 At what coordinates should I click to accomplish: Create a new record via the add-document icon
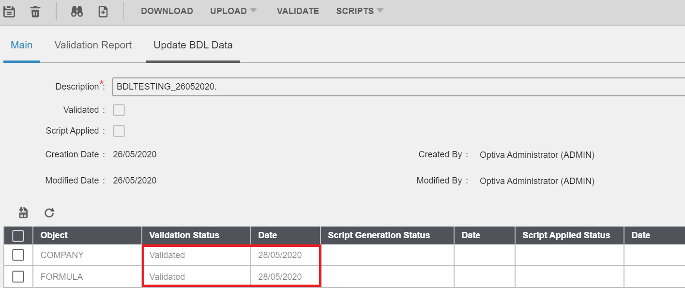[102, 10]
